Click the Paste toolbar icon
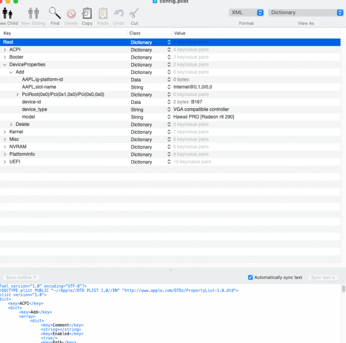The height and width of the screenshot is (343, 346). pyautogui.click(x=103, y=13)
